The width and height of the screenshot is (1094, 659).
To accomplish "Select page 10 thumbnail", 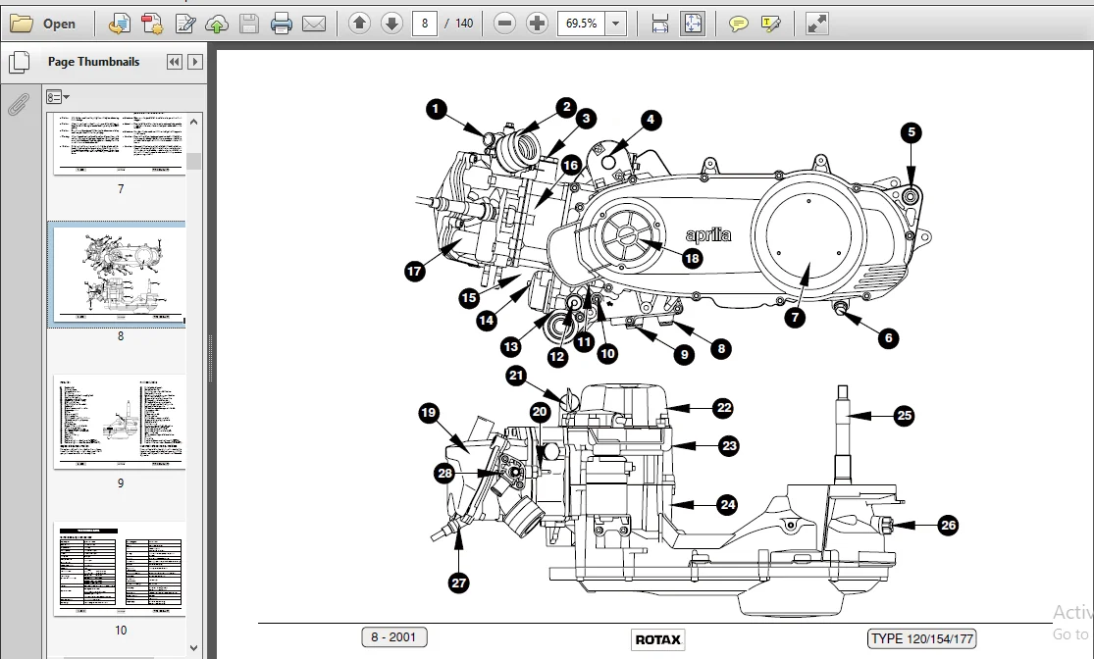I will point(120,569).
